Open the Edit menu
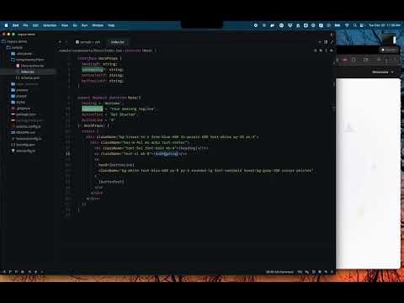The height and width of the screenshot is (303, 404). 35,25
